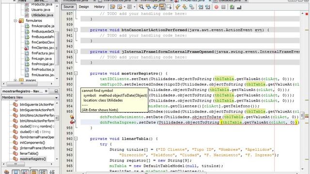This screenshot has width=310, height=174.
Task: Select frmLogin.java in tree
Action: [42, 58]
